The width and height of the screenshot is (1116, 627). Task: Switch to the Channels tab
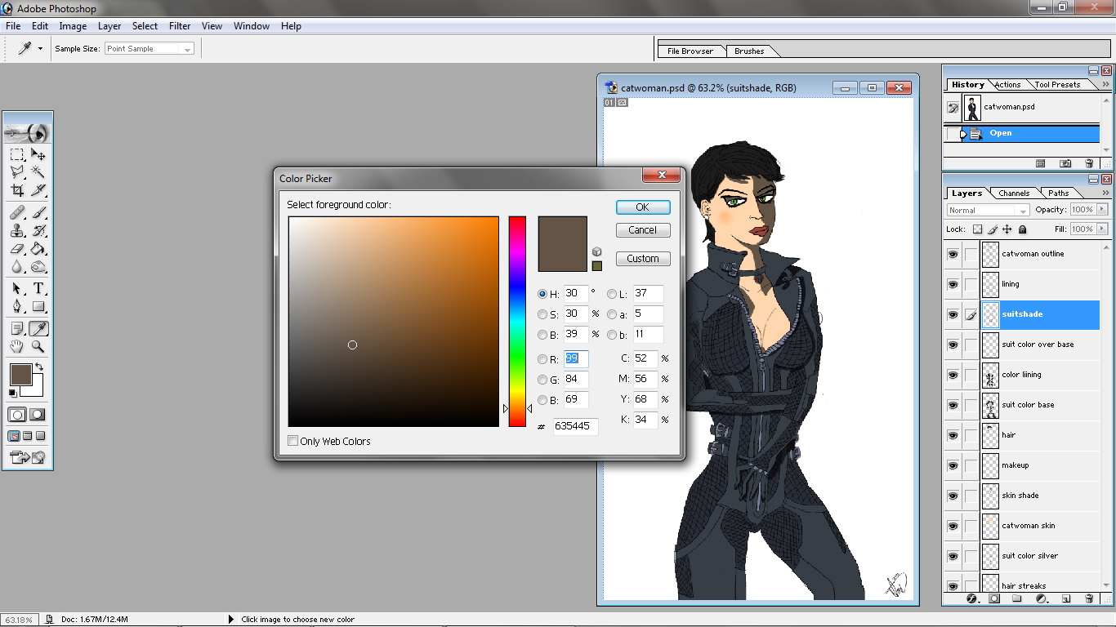(1014, 193)
